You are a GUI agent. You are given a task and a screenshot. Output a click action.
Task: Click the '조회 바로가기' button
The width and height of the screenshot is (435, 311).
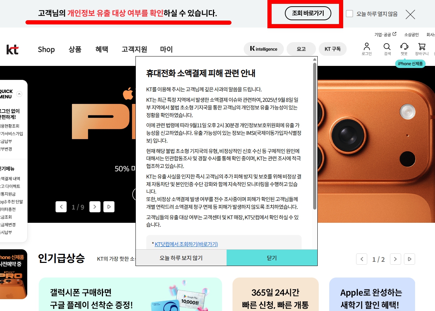(x=308, y=13)
